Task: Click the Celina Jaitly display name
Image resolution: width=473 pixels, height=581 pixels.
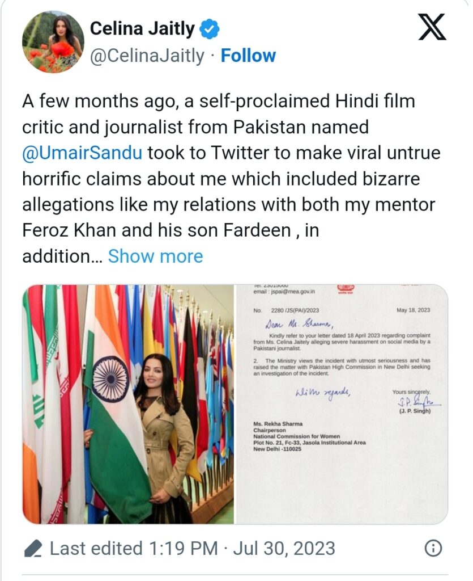Action: coord(142,28)
